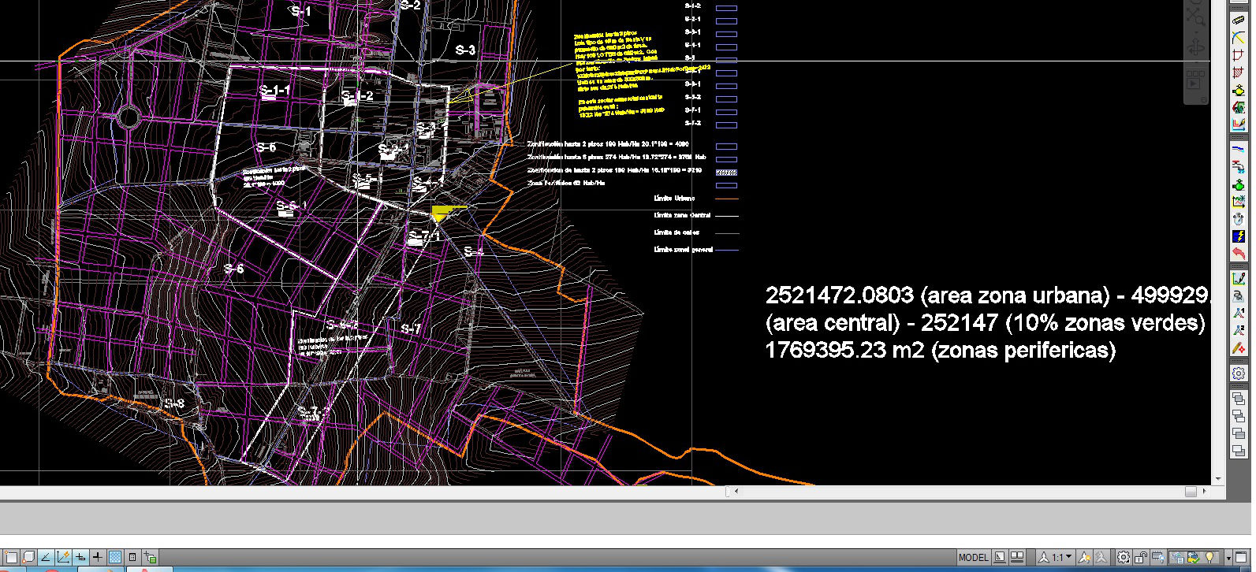Screen dimensions: 1256x572
Task: Click the Isolate Objects lightbulb icon
Action: pos(1210,557)
